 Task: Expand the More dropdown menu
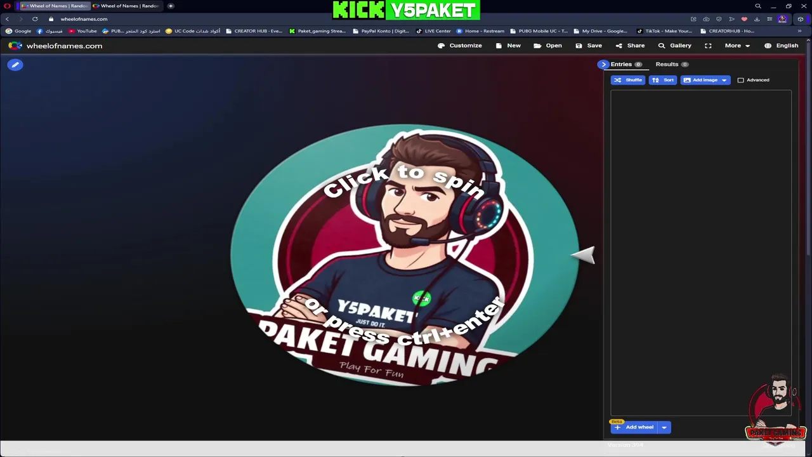(x=737, y=46)
